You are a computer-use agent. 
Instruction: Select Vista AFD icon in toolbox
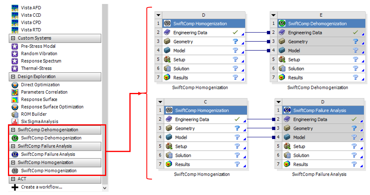point(15,8)
